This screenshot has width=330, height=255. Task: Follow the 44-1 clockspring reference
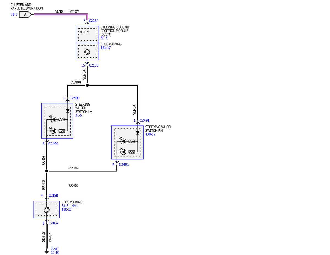click(x=75, y=206)
